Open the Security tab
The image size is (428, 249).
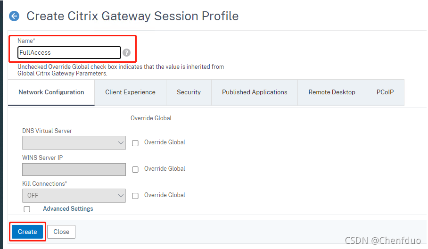coord(189,92)
